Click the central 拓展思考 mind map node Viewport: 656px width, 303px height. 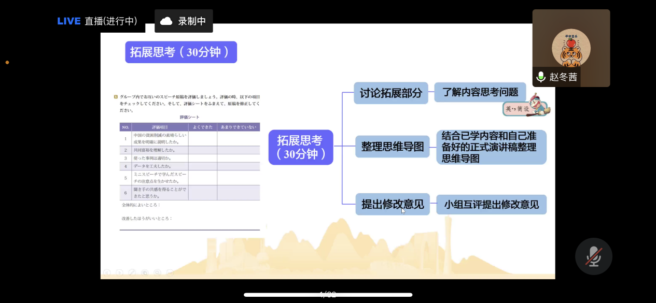[x=300, y=147]
